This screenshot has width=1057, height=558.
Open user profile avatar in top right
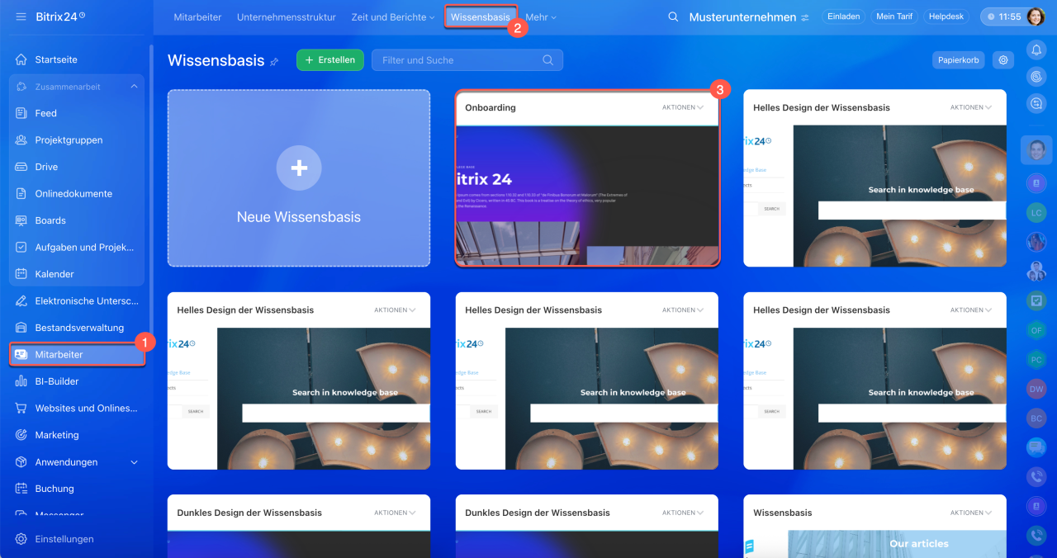pyautogui.click(x=1036, y=17)
